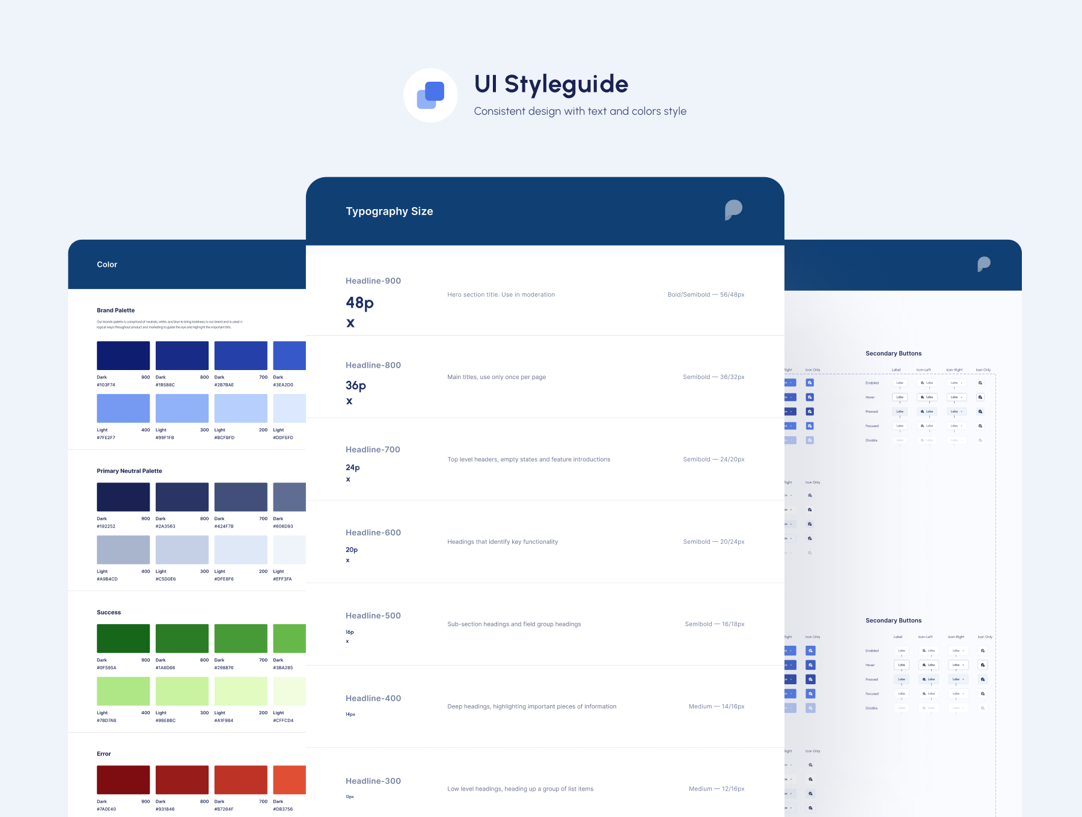Click the Hover Icon-Left button in second Secondary Buttons group
The height and width of the screenshot is (817, 1082).
pyautogui.click(x=929, y=665)
